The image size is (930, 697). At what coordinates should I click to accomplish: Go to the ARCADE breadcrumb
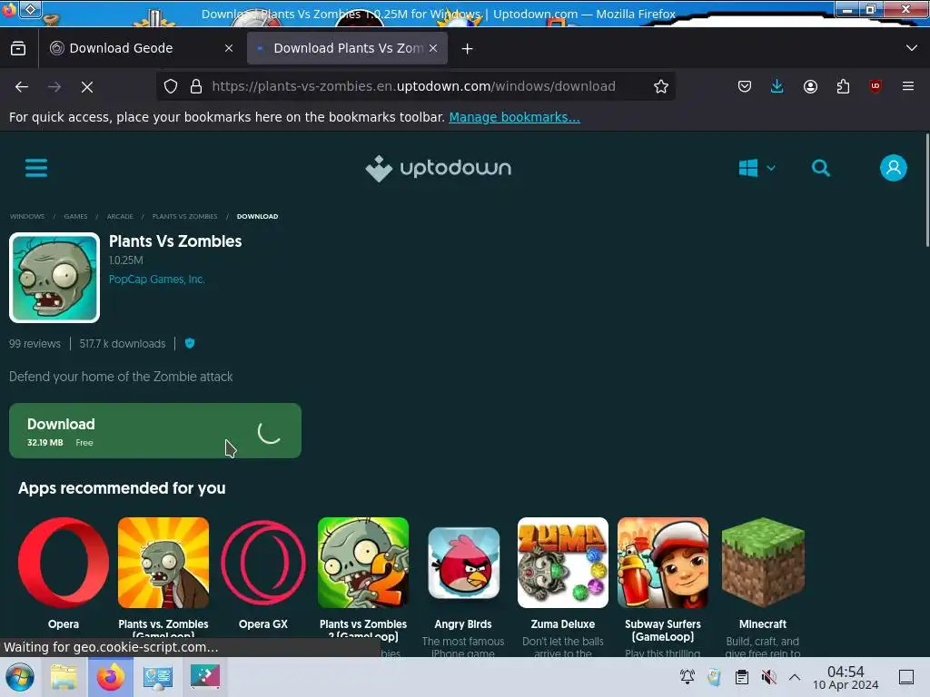pyautogui.click(x=120, y=216)
